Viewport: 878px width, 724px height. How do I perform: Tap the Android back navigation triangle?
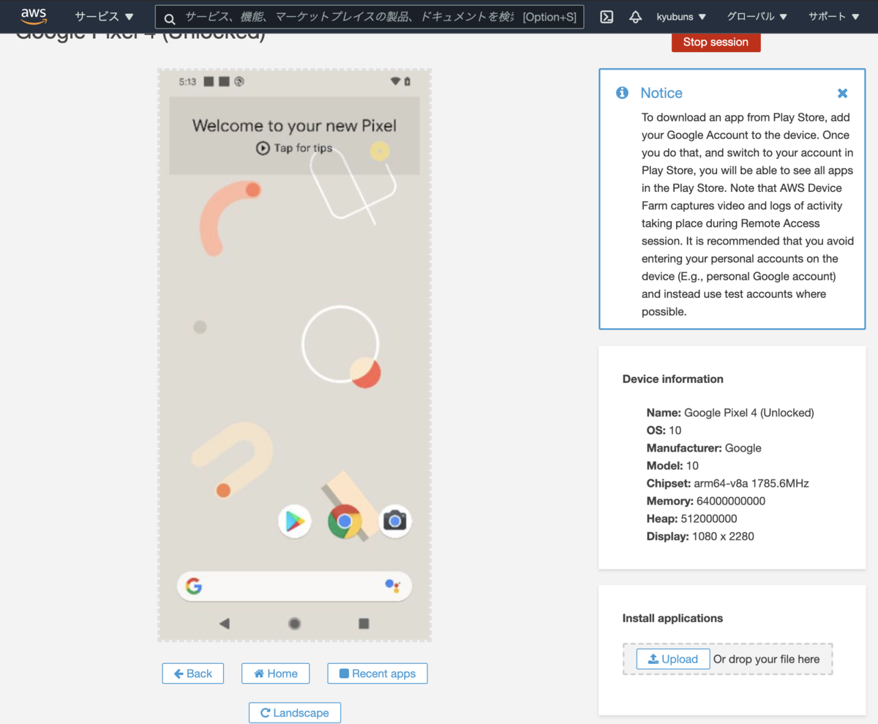click(x=225, y=624)
